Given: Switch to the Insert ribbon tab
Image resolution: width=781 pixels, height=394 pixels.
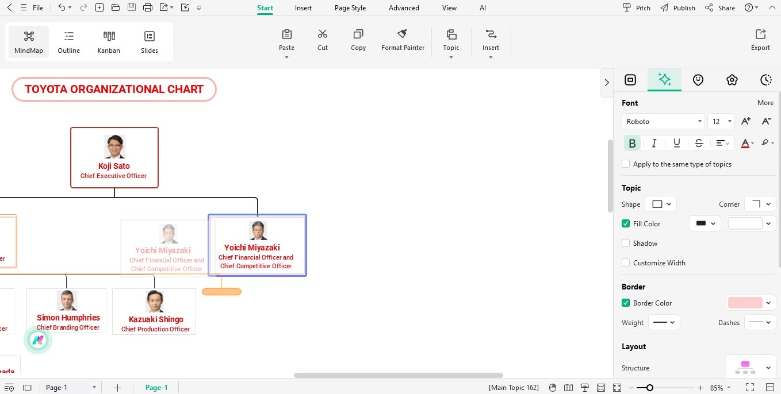Looking at the screenshot, I should pyautogui.click(x=303, y=8).
